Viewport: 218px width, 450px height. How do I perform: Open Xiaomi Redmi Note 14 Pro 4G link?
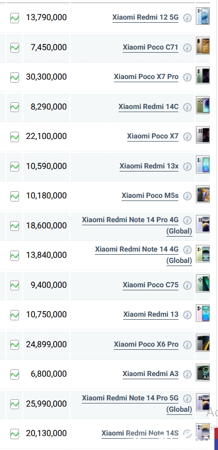[x=137, y=225]
